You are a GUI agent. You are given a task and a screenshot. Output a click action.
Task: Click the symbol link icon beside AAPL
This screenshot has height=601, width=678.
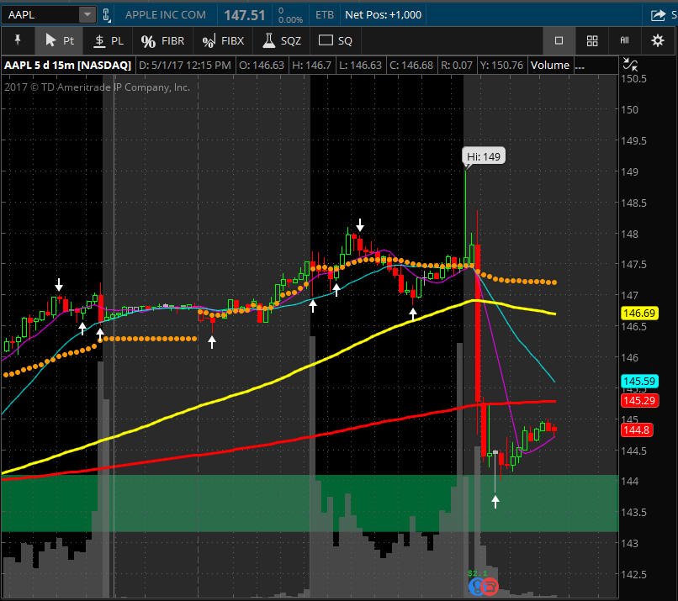tap(106, 15)
